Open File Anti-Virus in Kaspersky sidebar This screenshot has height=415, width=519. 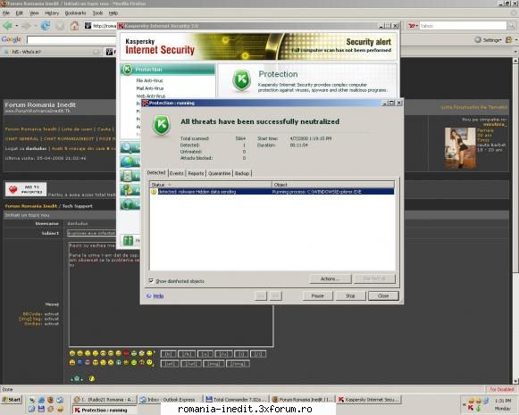[x=149, y=80]
